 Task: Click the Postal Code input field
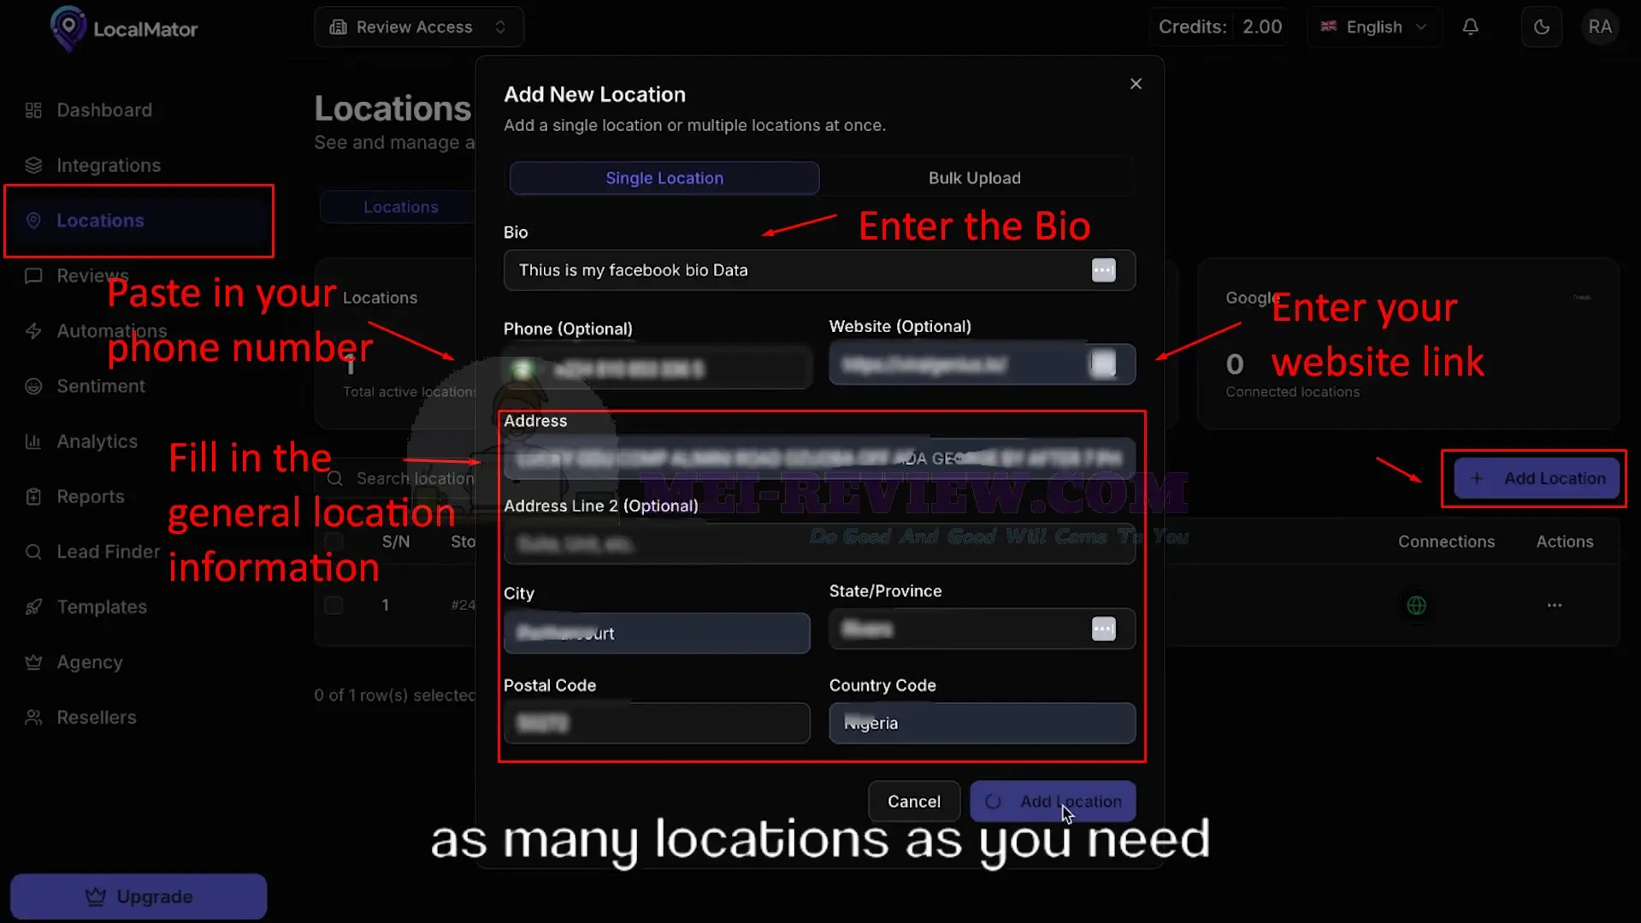tap(657, 724)
